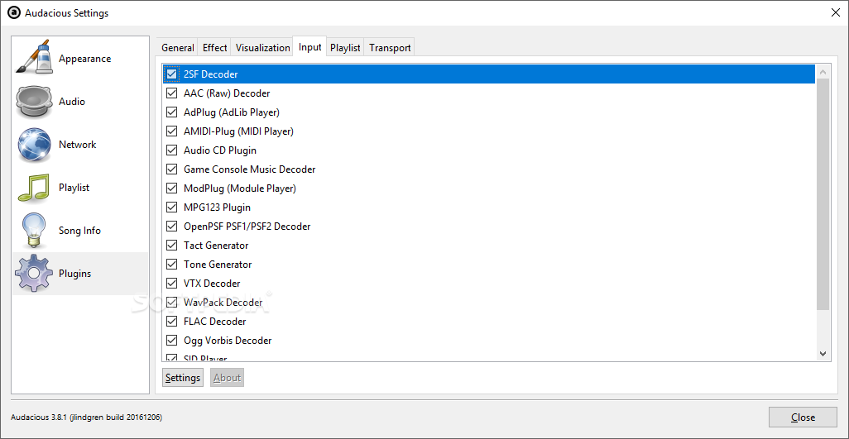The image size is (849, 439).
Task: Open Network globe icon
Action: (x=34, y=145)
